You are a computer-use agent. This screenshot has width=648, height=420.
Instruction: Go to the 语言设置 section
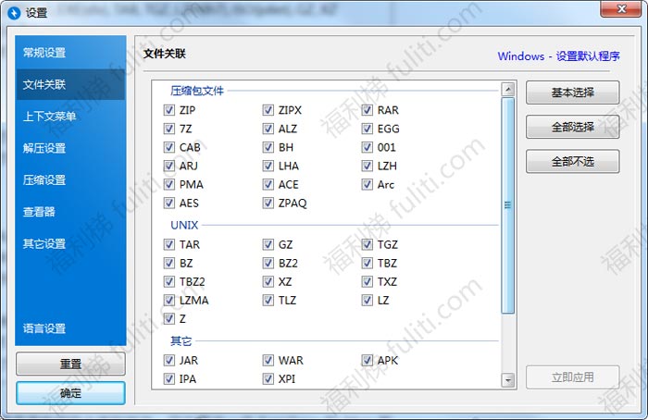click(x=44, y=328)
